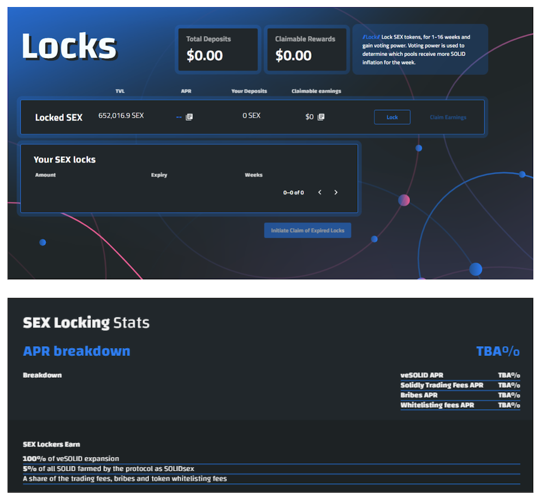This screenshot has height=504, width=546.
Task: Click the 100% of veSOLID expansion line
Action: click(271, 459)
